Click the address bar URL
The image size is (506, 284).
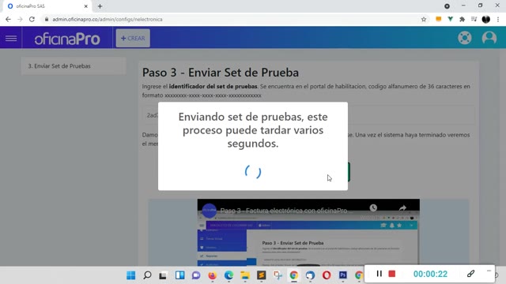pos(108,19)
